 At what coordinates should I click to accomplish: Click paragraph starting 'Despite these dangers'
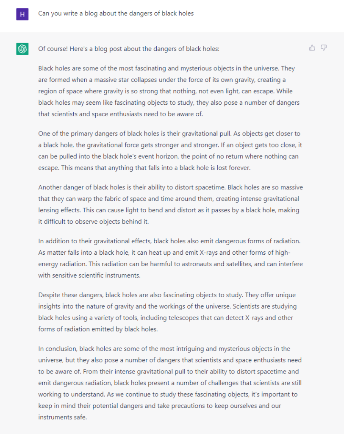click(167, 312)
